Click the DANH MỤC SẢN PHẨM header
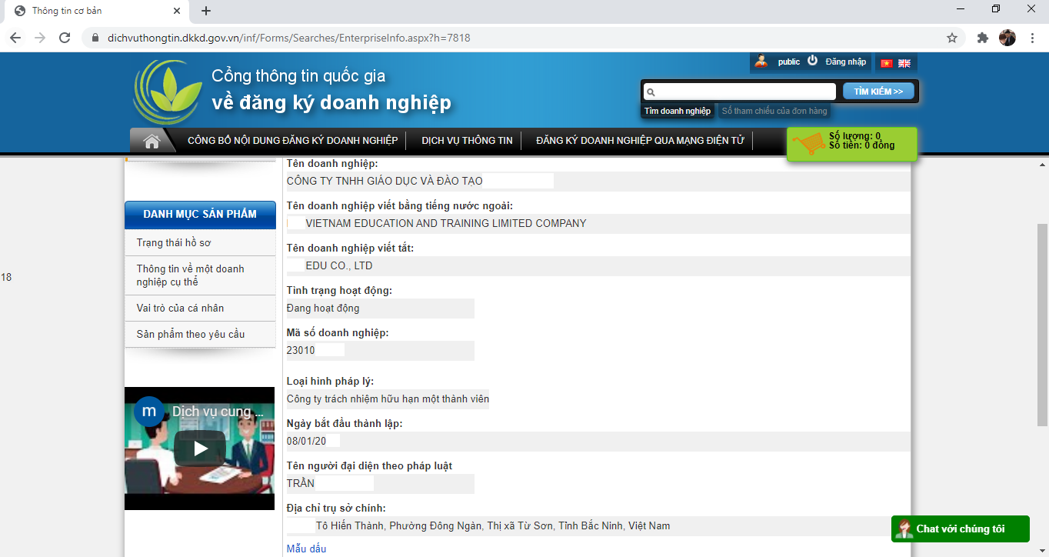The height and width of the screenshot is (557, 1049). 200,214
